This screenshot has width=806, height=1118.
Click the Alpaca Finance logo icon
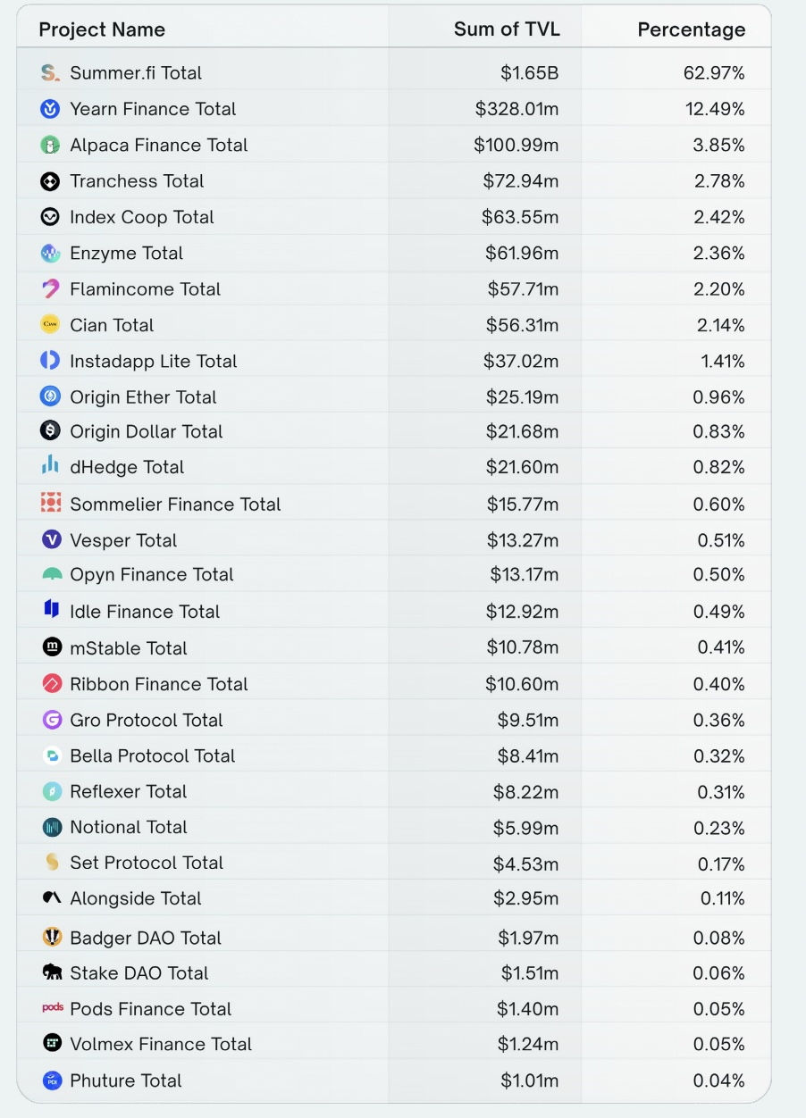pos(51,145)
